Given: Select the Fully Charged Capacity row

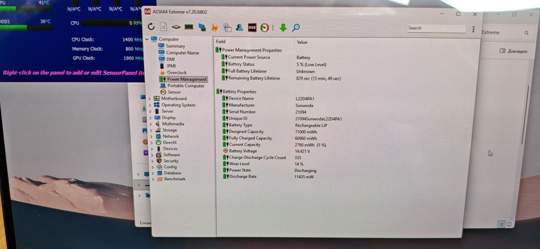Looking at the screenshot, I should coord(271,138).
